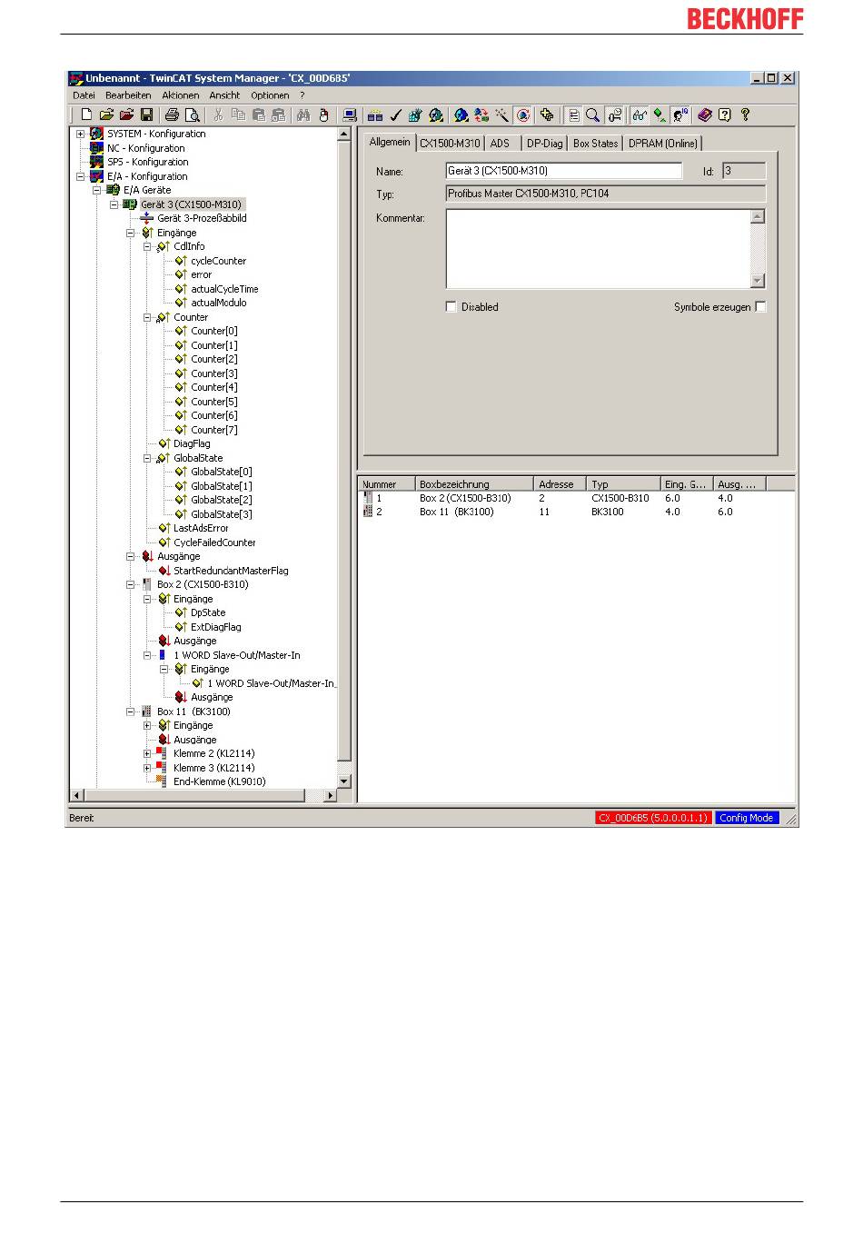Open the Optionen menu

[270, 95]
